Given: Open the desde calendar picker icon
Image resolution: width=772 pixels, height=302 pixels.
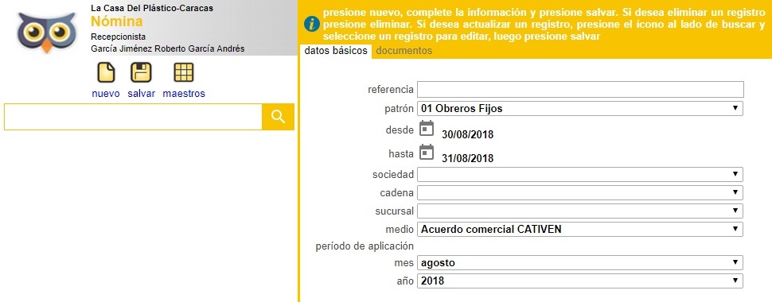Looking at the screenshot, I should click(x=427, y=129).
